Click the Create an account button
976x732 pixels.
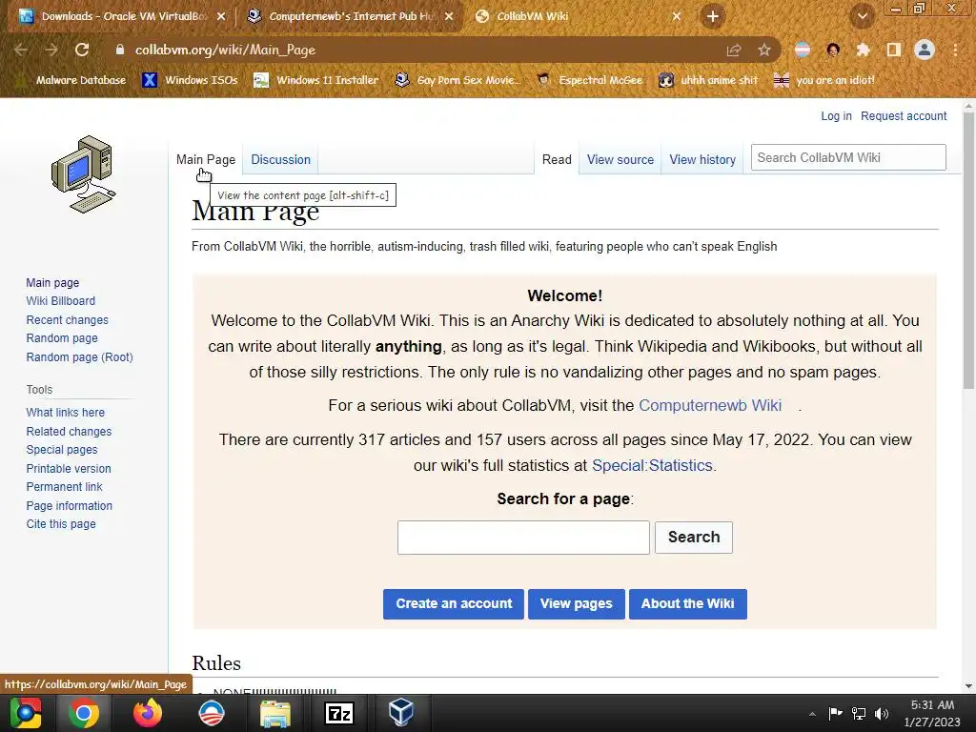(x=454, y=603)
